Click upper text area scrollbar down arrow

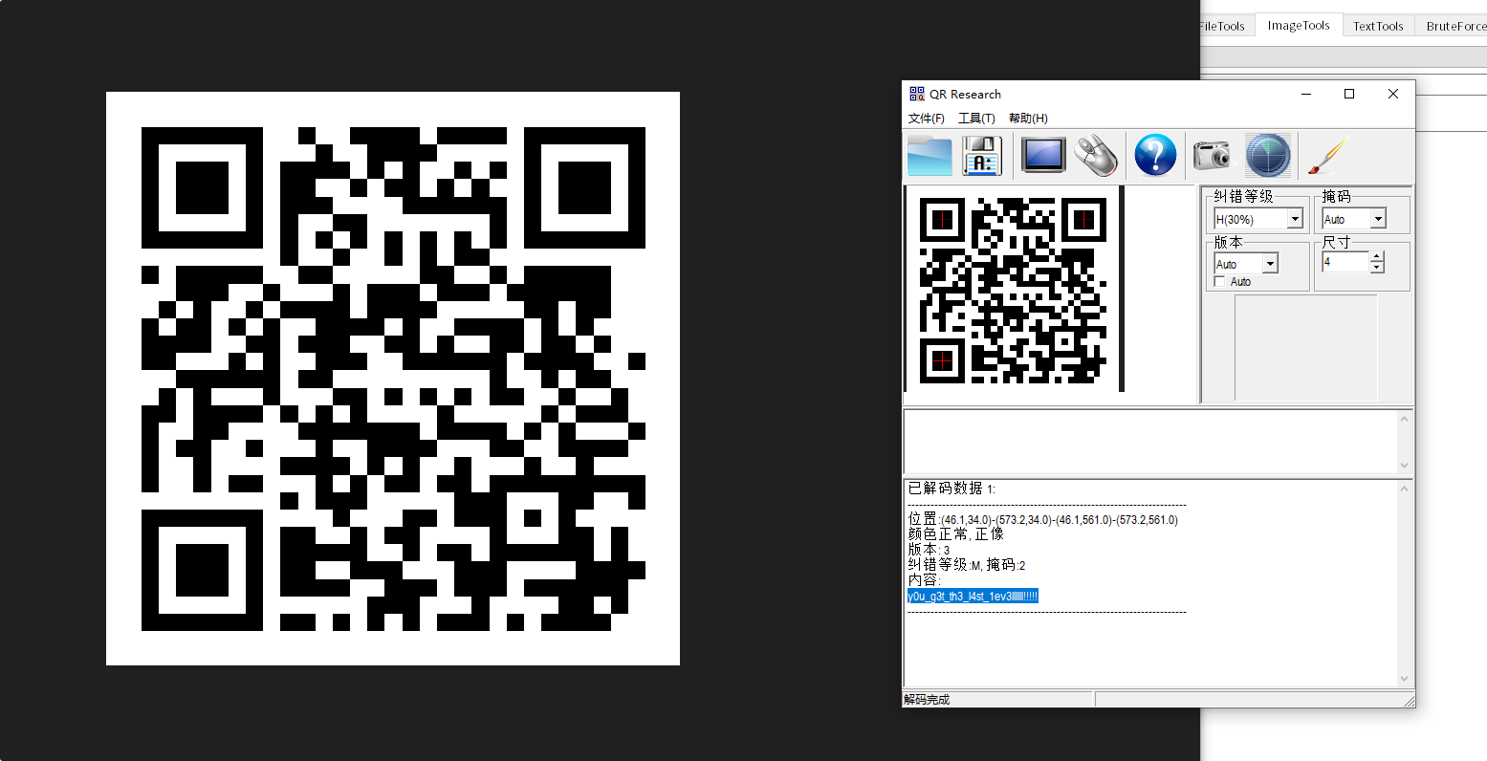tap(1405, 465)
